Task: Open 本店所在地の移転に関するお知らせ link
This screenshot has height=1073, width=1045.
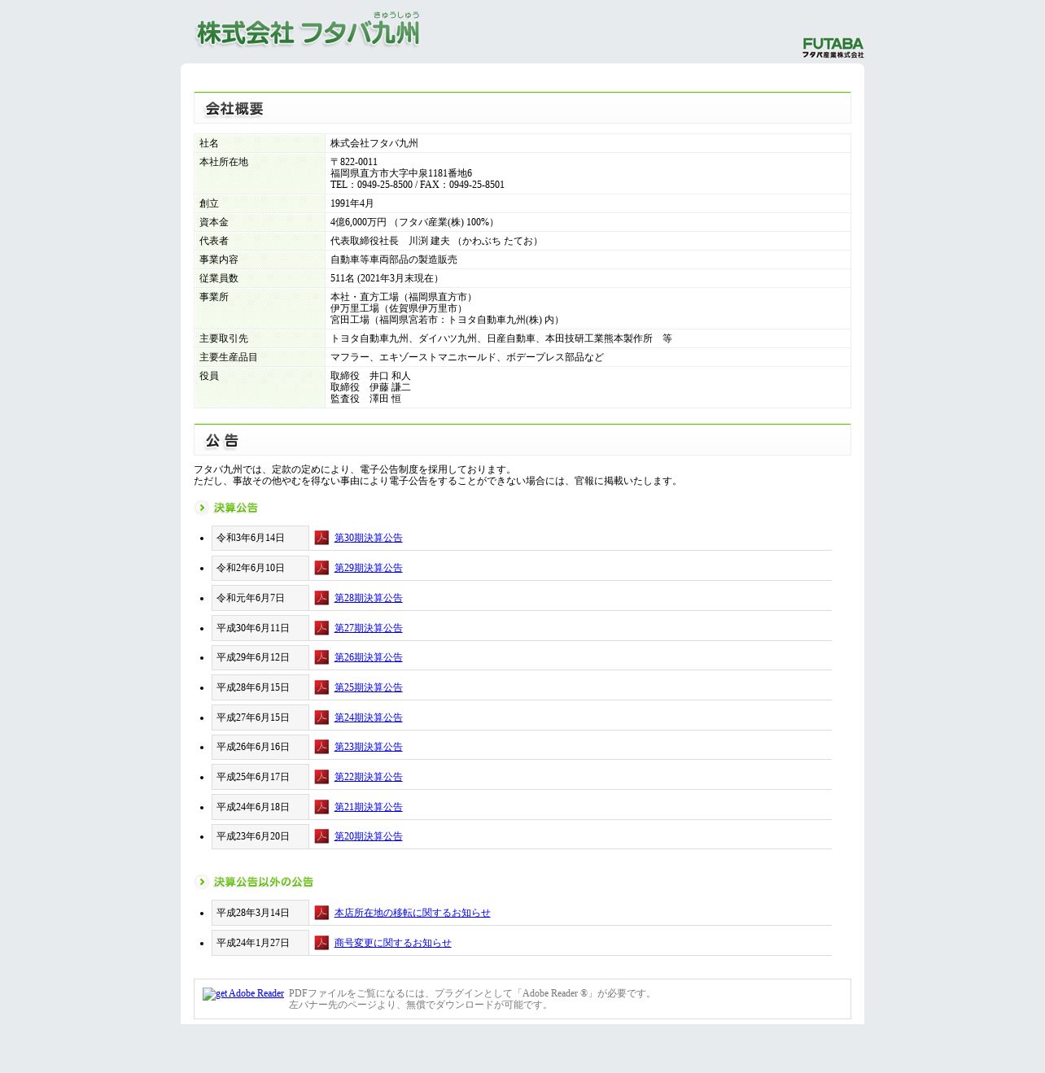Action: pyautogui.click(x=412, y=913)
